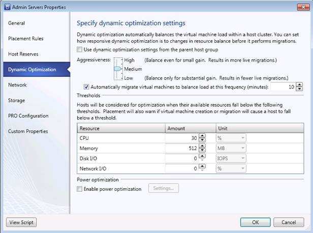Click the CPU amount field

[x=182, y=138]
